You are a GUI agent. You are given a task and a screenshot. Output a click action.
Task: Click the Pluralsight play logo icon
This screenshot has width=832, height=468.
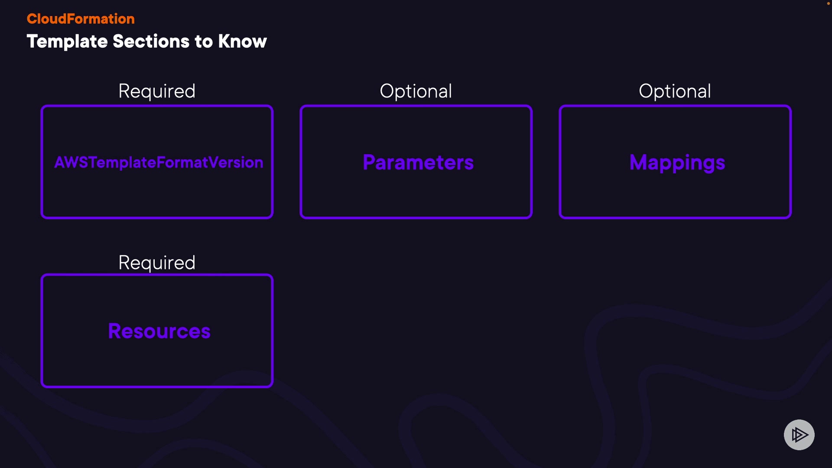(x=799, y=435)
